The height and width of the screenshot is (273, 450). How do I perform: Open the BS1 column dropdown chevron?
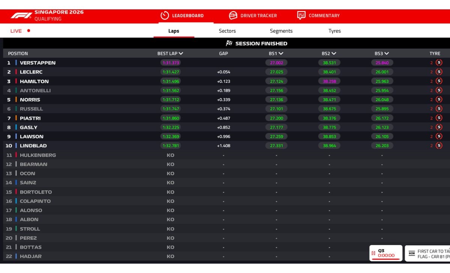(x=281, y=54)
